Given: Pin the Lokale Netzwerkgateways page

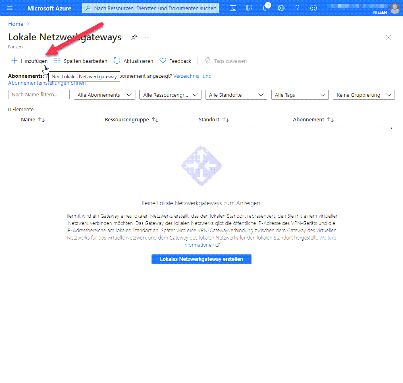Looking at the screenshot, I should [x=134, y=37].
